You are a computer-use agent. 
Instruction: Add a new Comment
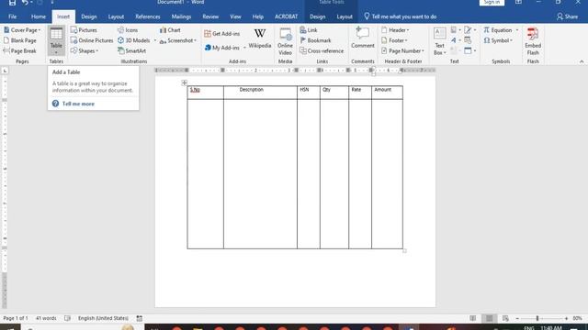point(363,38)
